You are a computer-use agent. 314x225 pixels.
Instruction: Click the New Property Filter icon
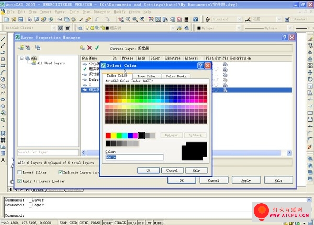(21, 48)
